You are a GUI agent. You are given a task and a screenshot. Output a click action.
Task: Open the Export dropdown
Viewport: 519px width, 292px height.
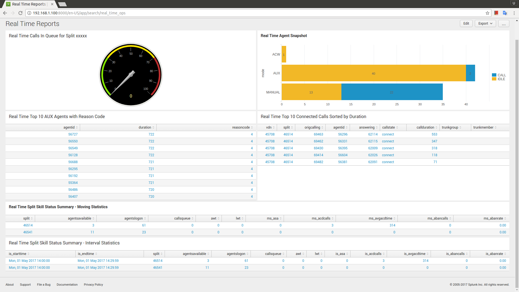click(x=485, y=24)
